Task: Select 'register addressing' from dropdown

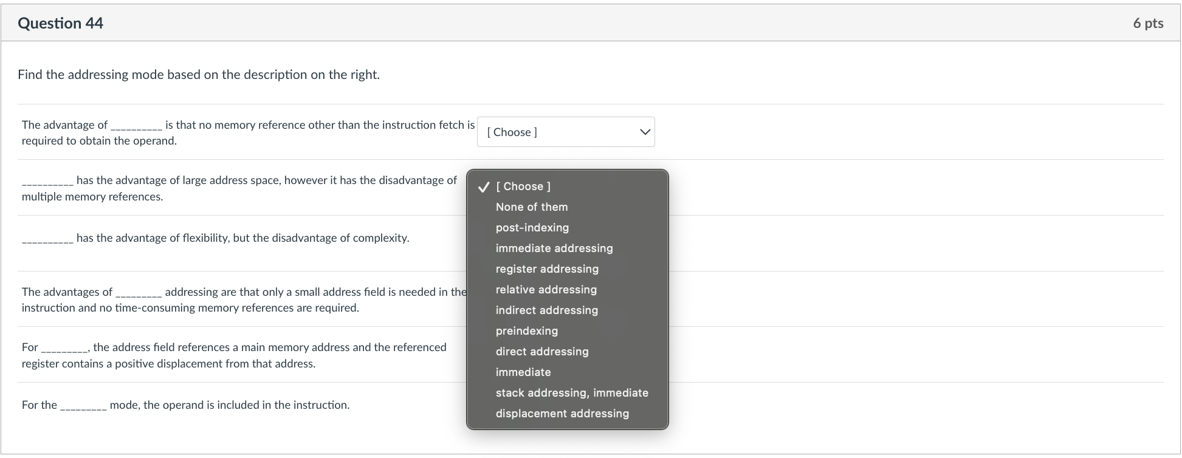Action: coord(546,269)
